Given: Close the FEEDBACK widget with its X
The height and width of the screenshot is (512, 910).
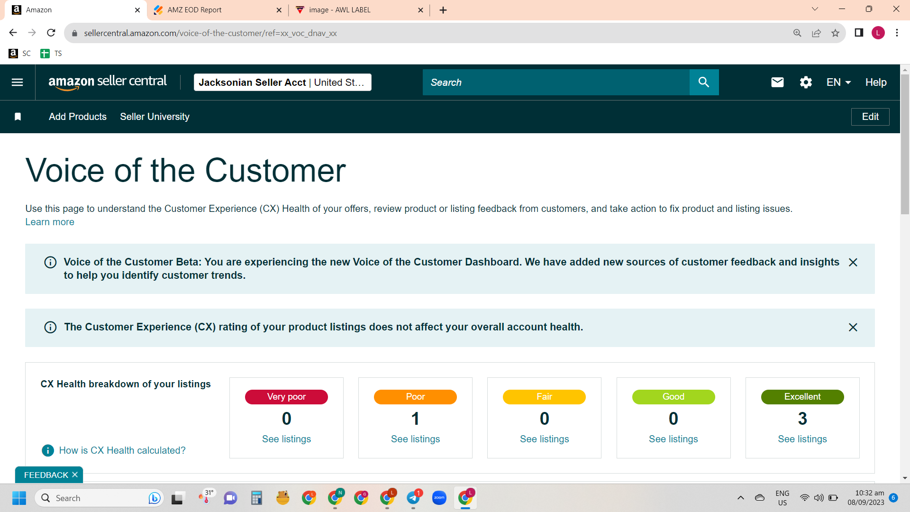Looking at the screenshot, I should [75, 475].
